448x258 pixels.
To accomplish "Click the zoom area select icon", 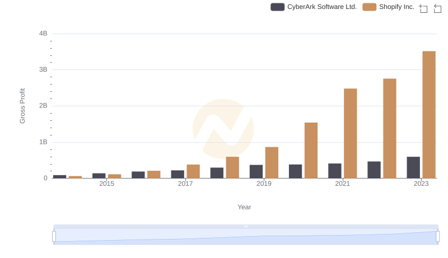I will (x=423, y=8).
